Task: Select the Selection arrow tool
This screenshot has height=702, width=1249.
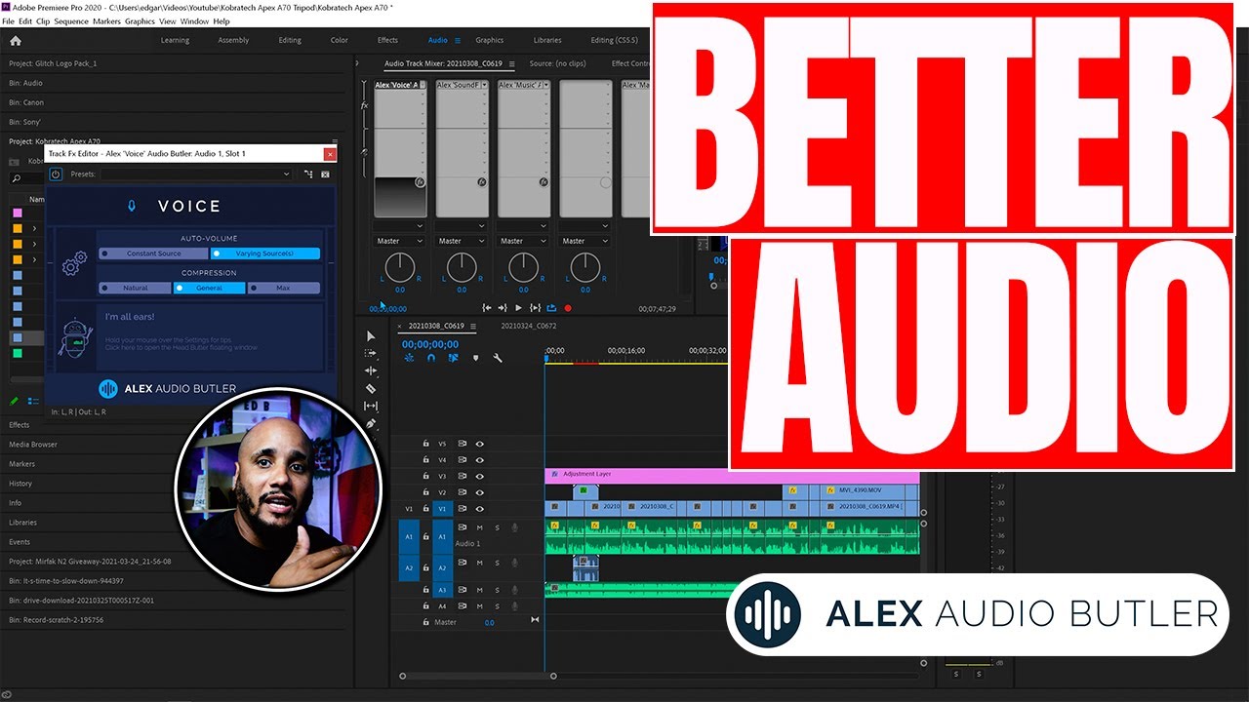Action: point(371,336)
